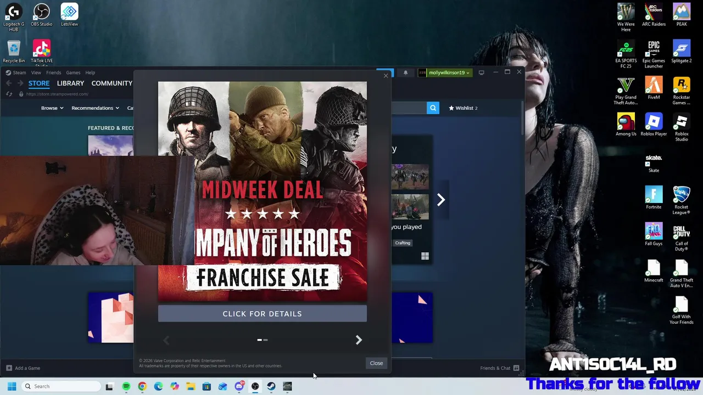Launch EA SPORTS FC 25 shortcut

tap(626, 54)
